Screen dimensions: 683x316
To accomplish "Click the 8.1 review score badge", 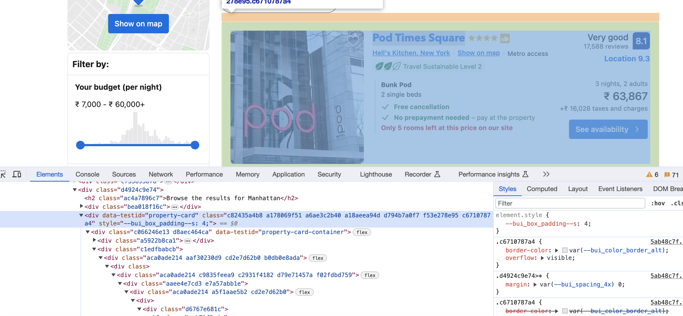I will coord(641,41).
